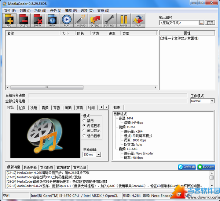The height and width of the screenshot is (201, 220).
Task: Open the EXTEND plugins icon
Action: click(95, 20)
